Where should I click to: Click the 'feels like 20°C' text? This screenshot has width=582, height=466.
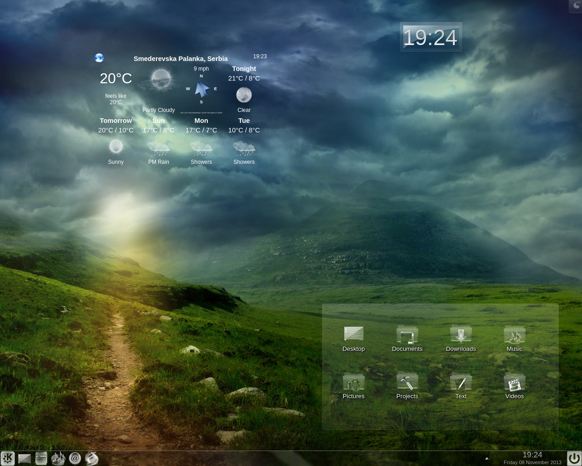point(116,99)
